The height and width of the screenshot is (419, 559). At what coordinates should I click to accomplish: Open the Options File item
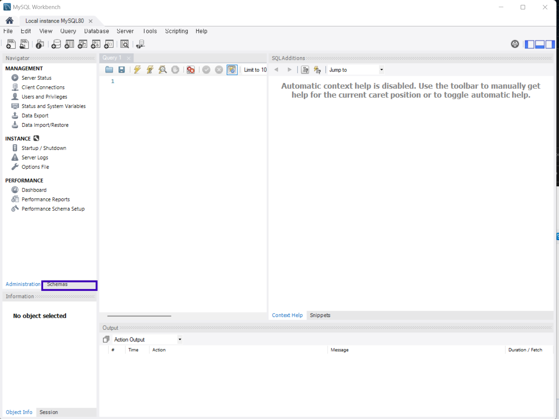35,167
